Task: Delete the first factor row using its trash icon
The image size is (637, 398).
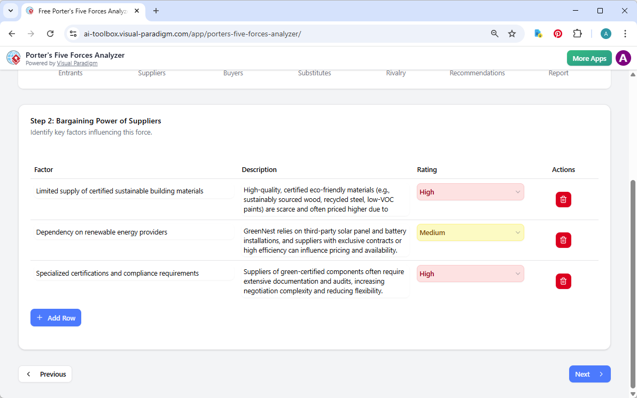Action: 563,199
